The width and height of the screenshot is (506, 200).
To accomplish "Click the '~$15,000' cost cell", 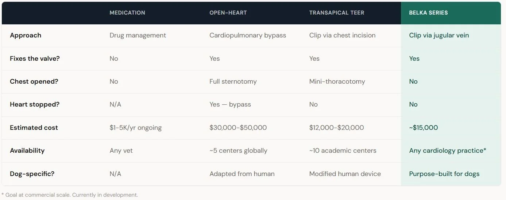I will [x=424, y=128].
